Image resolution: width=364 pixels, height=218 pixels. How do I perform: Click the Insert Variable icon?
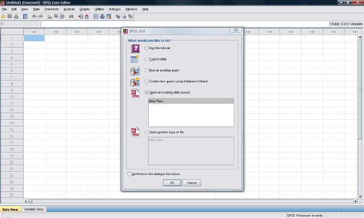pos(87,16)
